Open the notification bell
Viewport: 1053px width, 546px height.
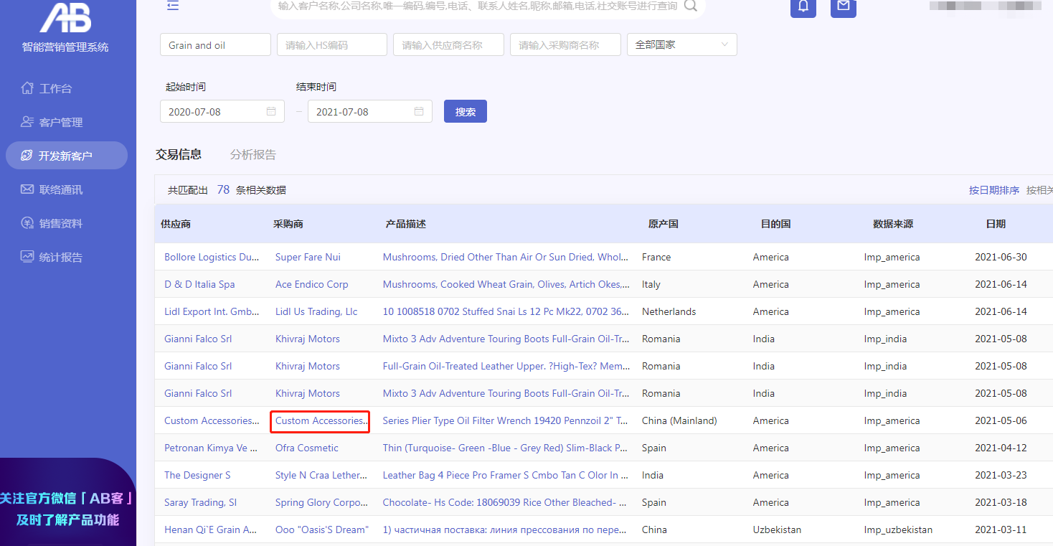[803, 7]
